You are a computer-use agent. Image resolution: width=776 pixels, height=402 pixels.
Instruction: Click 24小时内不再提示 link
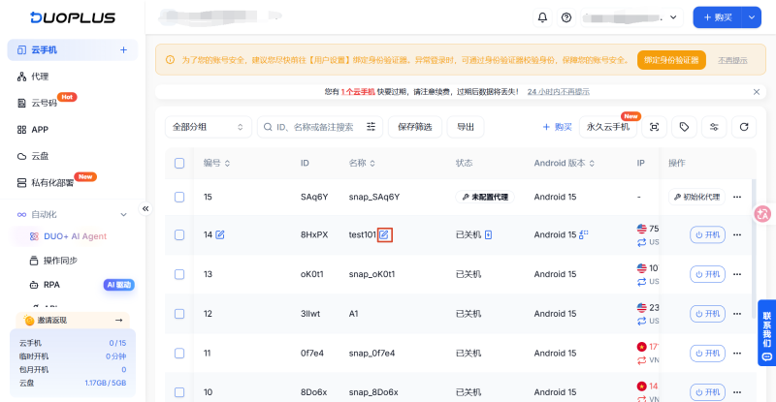coord(559,92)
